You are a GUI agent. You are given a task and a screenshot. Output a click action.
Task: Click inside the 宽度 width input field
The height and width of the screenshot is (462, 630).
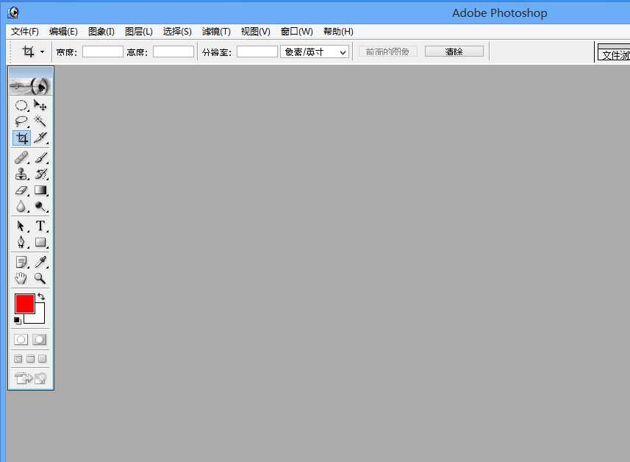tap(102, 51)
